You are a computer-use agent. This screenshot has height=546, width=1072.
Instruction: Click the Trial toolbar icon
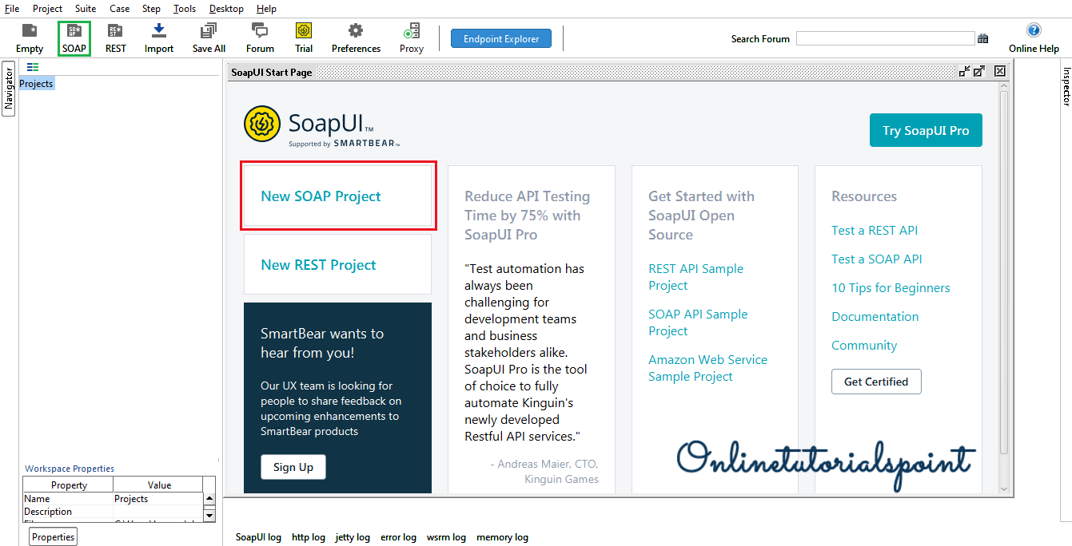[x=304, y=32]
